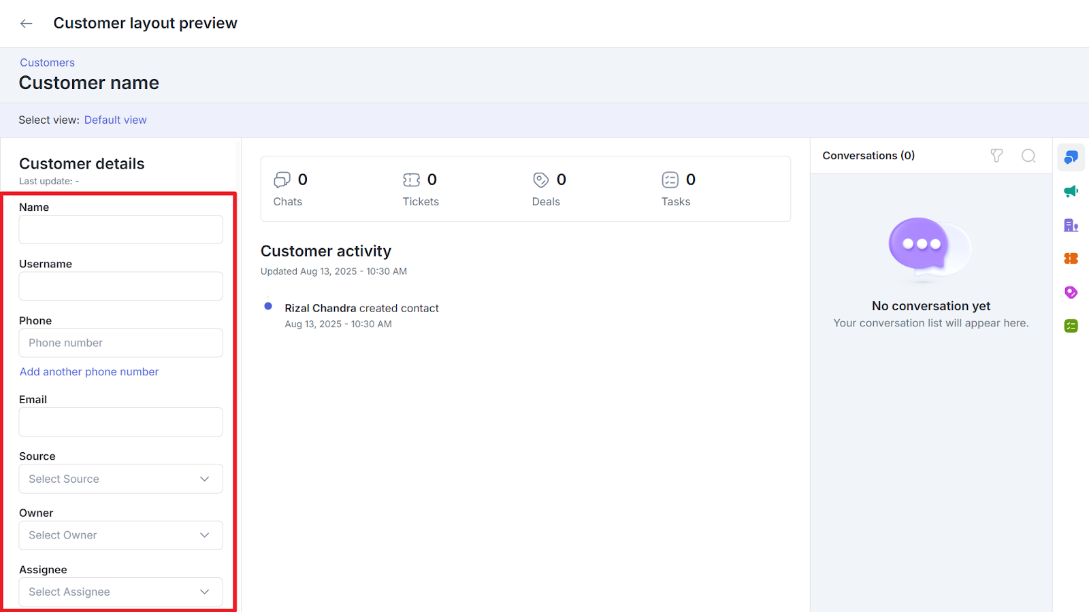This screenshot has width=1089, height=612.
Task: Open the green megaphone sidebar icon
Action: (x=1071, y=191)
